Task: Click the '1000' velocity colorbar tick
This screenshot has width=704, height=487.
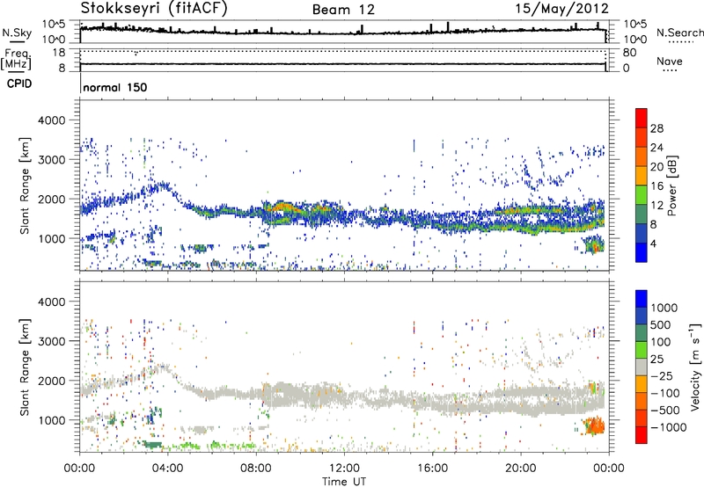Action: tap(664, 308)
